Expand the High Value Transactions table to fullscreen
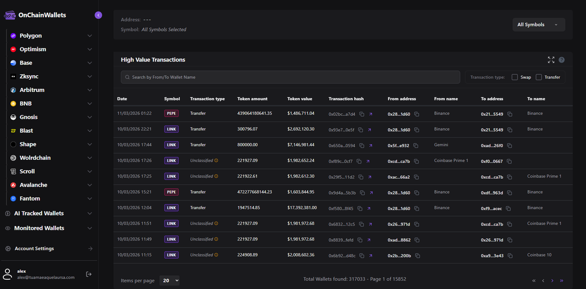This screenshot has width=586, height=289. click(551, 60)
